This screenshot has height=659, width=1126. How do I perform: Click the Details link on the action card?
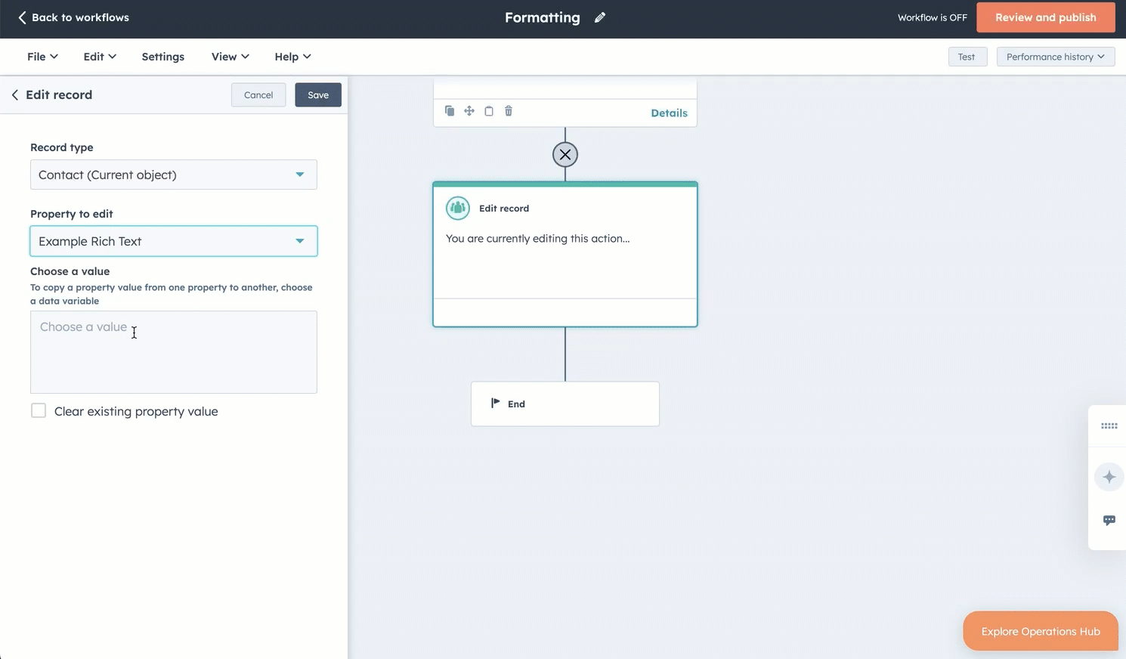(x=669, y=113)
